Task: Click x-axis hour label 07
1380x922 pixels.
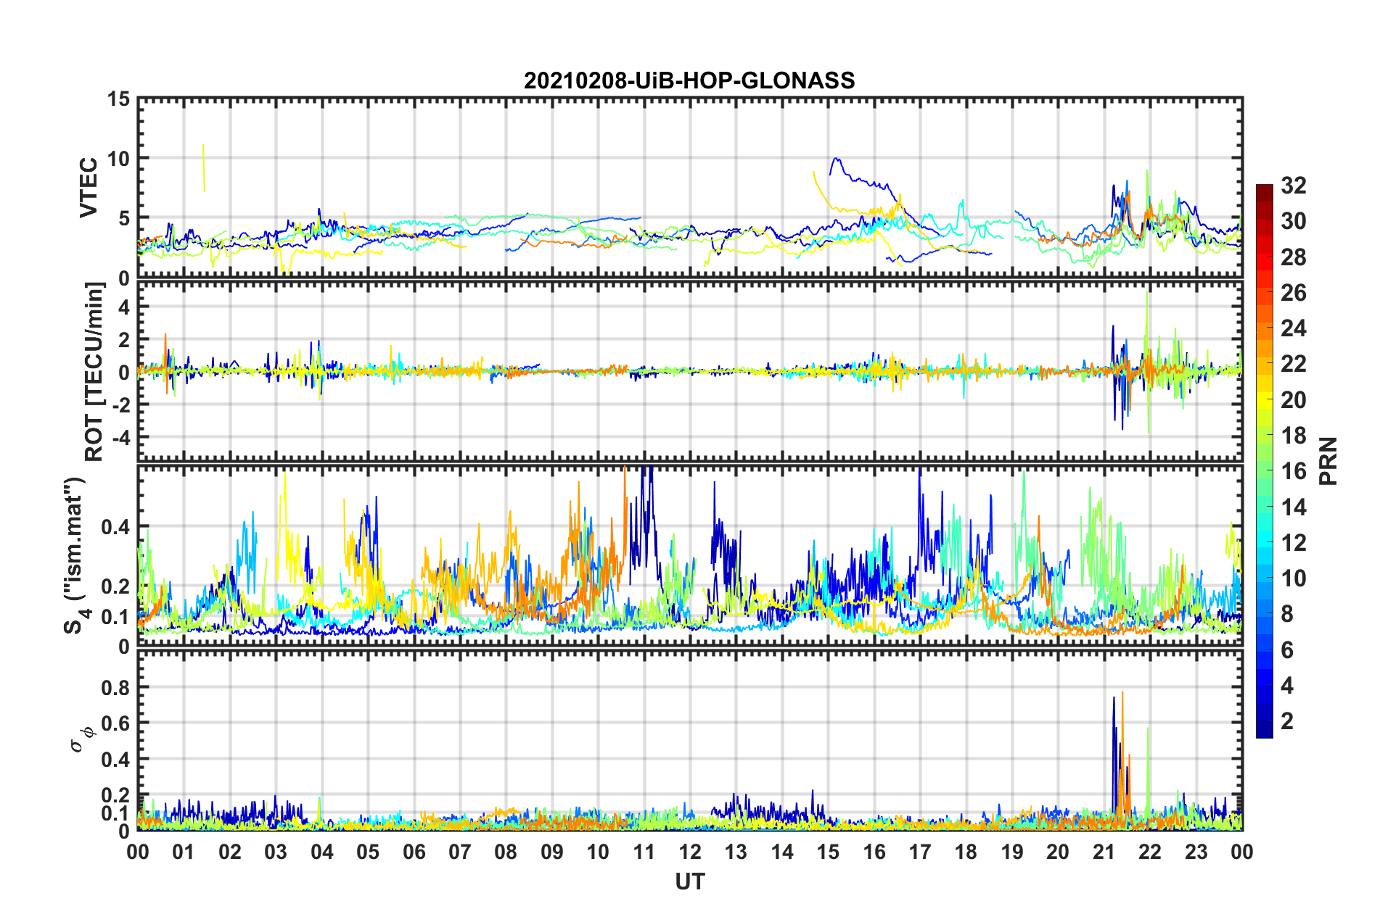Action: point(460,852)
